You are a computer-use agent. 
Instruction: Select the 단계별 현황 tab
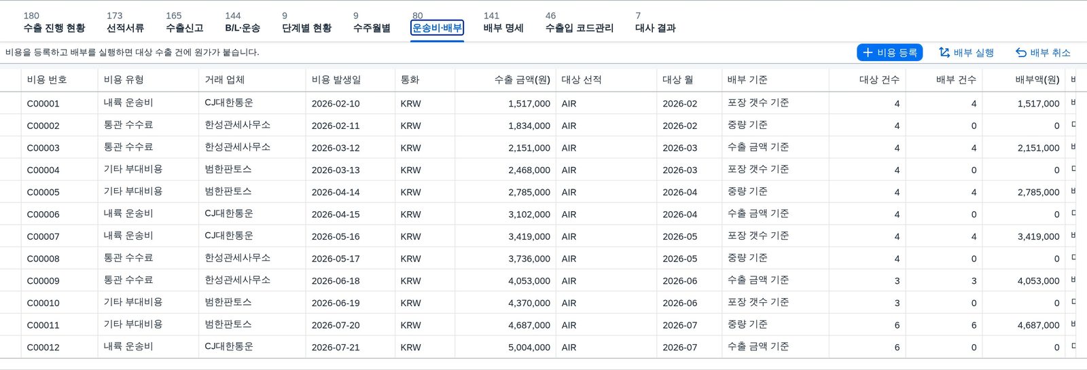[x=306, y=22]
